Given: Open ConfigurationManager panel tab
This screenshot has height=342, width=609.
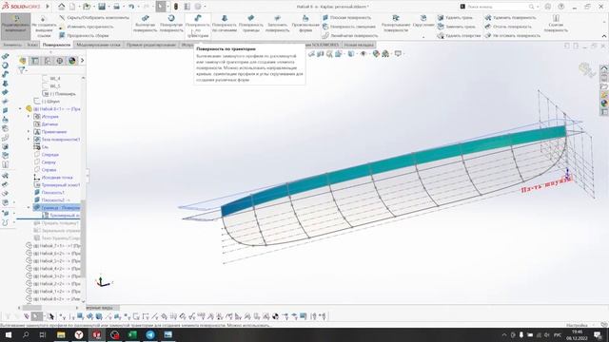Looking at the screenshot, I should point(48,61).
